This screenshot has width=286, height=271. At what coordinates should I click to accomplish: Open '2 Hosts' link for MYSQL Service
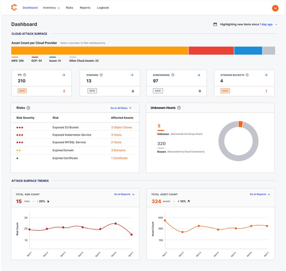tap(116, 142)
